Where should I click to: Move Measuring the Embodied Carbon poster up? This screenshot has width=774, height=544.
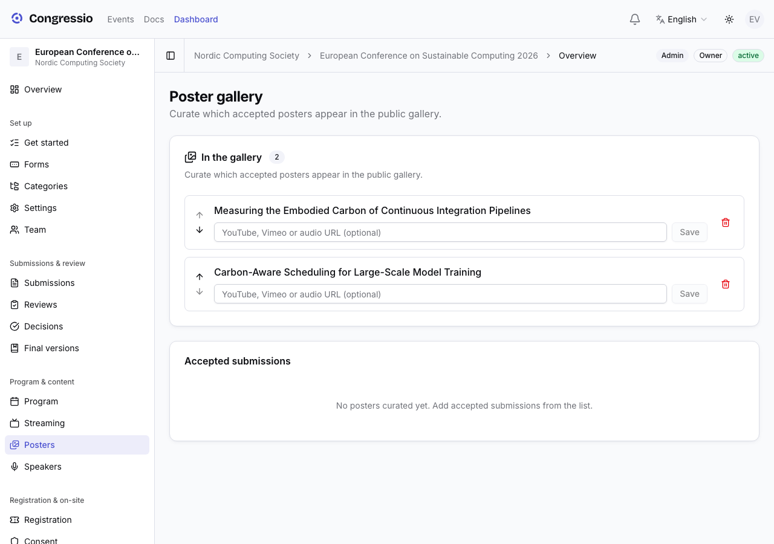pyautogui.click(x=200, y=215)
